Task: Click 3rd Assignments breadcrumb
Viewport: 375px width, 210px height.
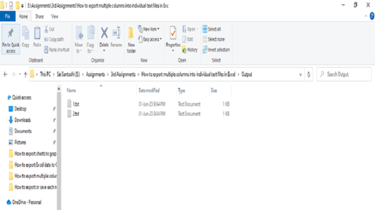Action: click(x=123, y=74)
